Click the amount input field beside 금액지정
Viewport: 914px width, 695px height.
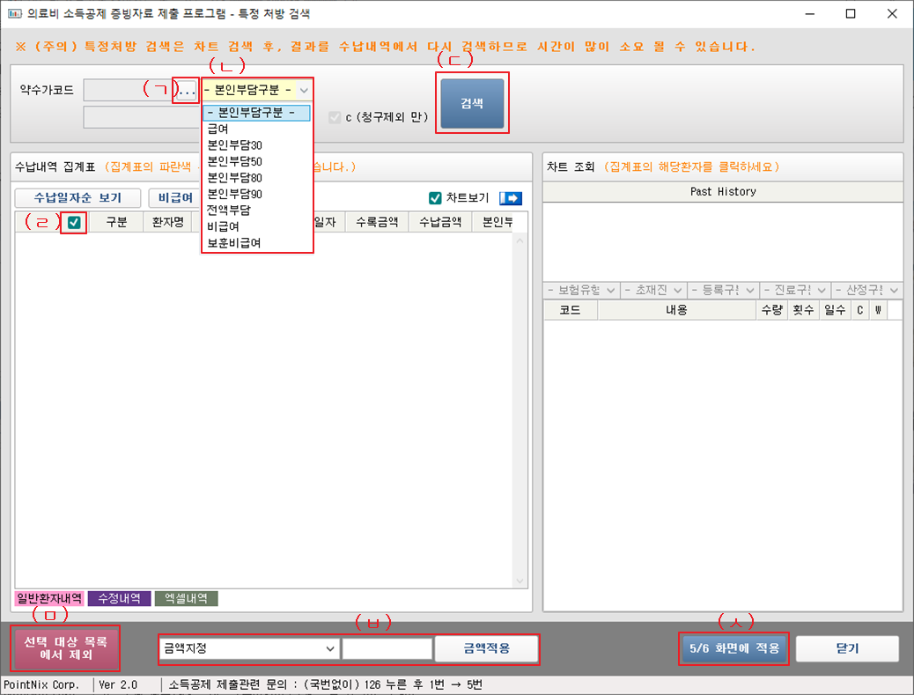[387, 648]
